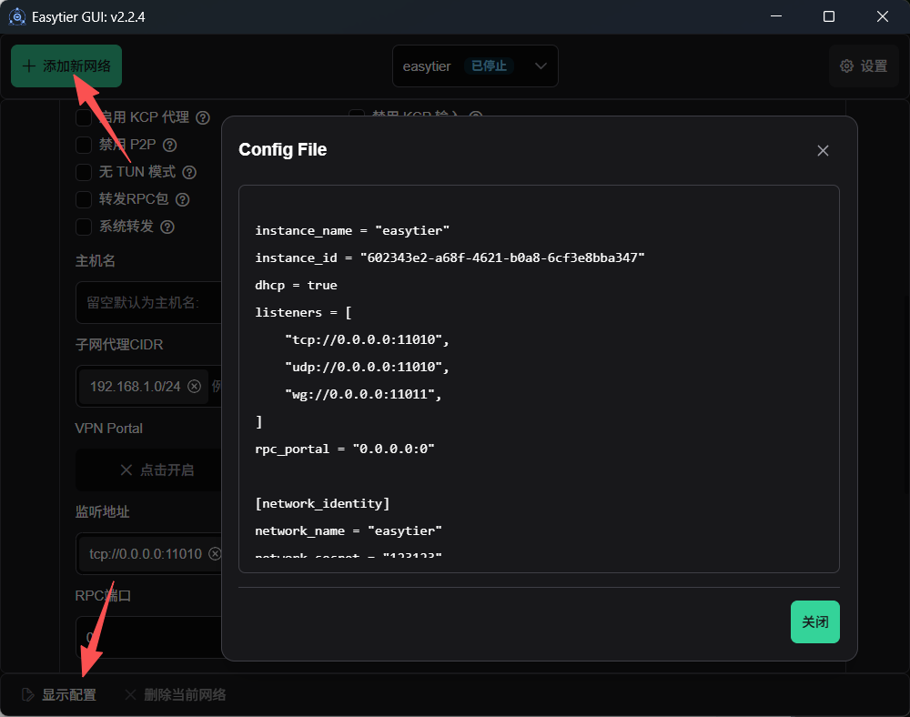Click the 监听地址 label
This screenshot has width=910, height=717.
102,511
